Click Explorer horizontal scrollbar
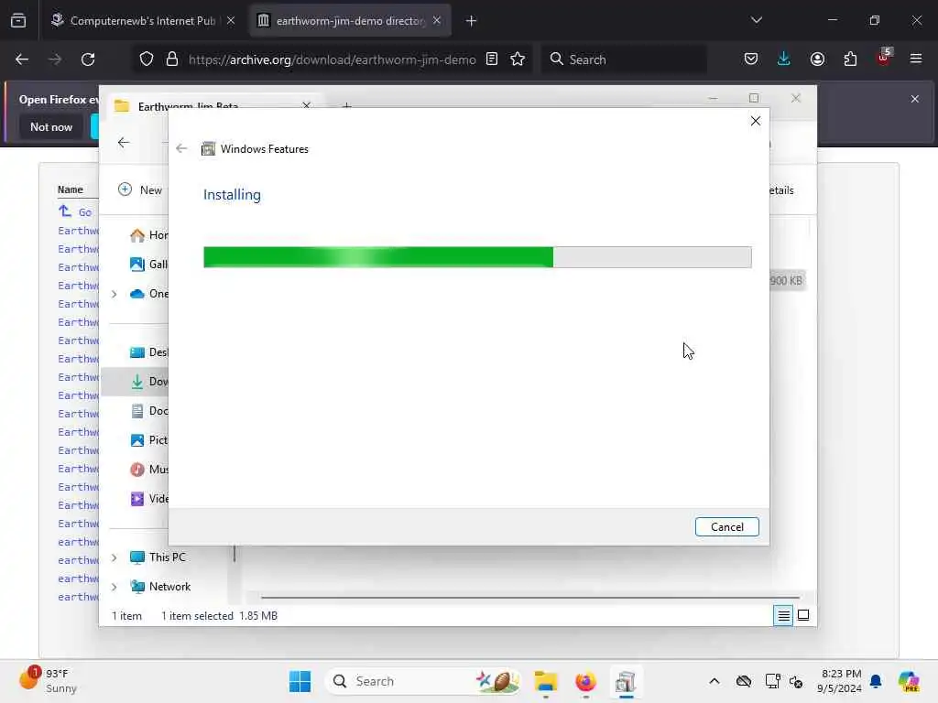Image resolution: width=938 pixels, height=703 pixels. (530, 597)
